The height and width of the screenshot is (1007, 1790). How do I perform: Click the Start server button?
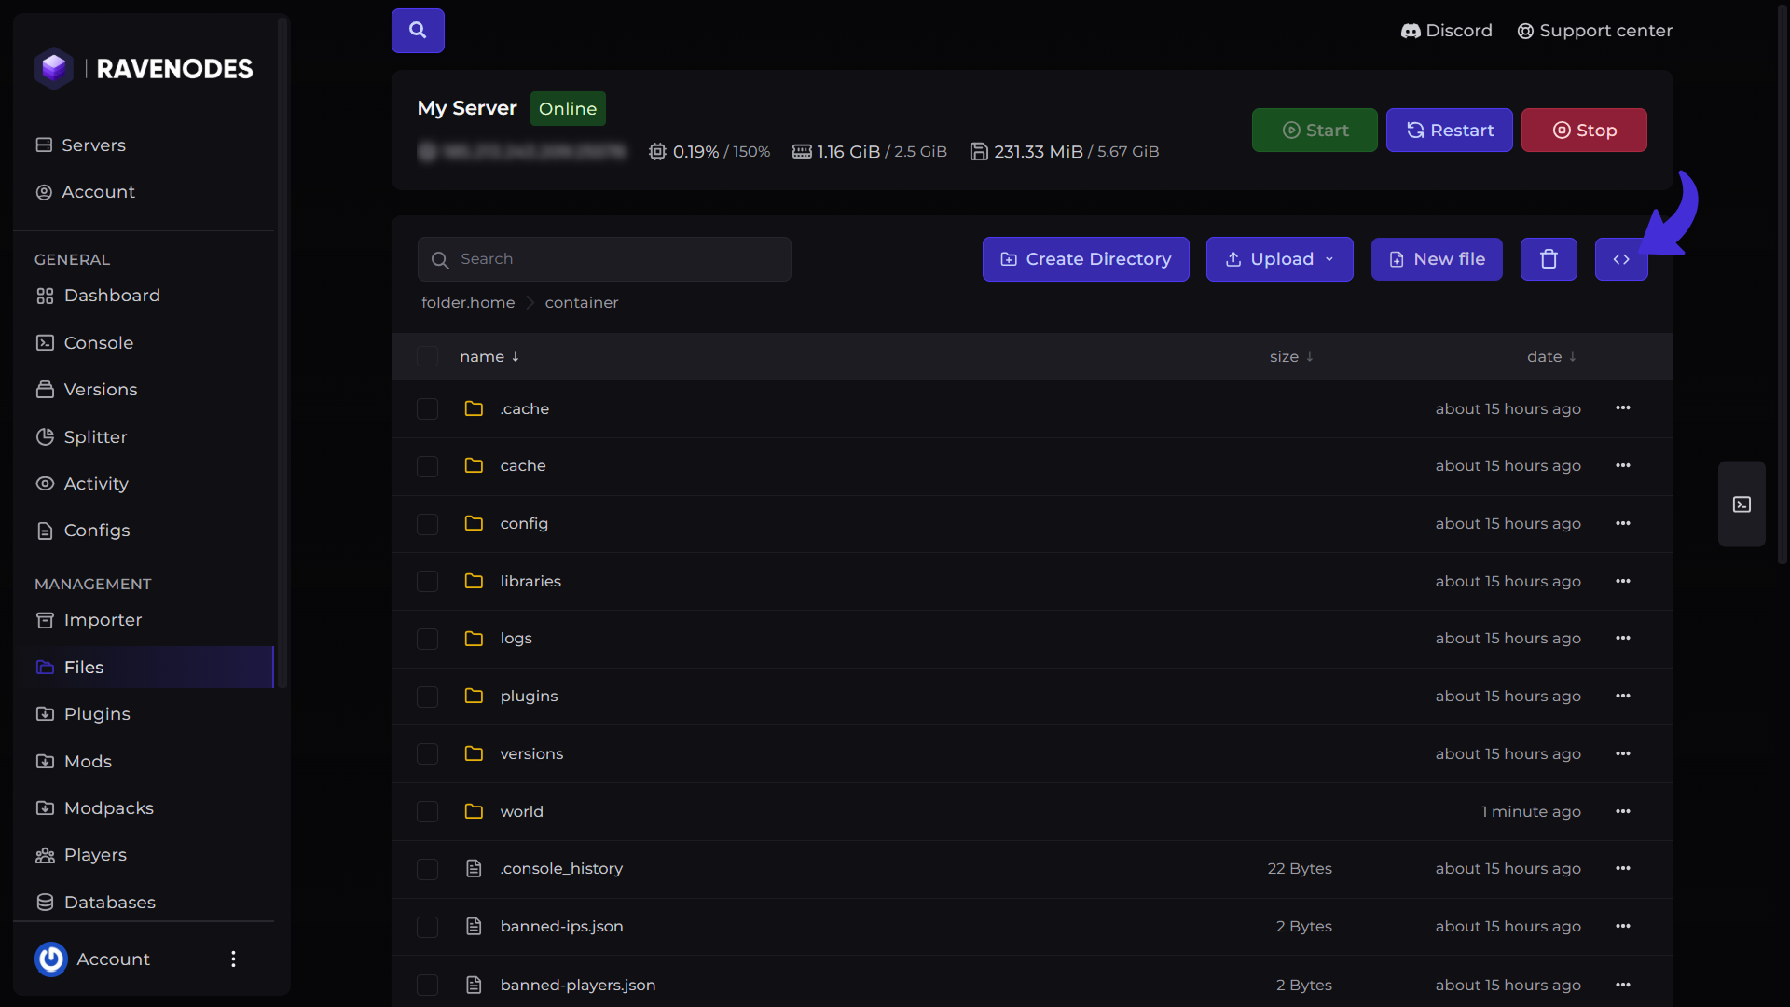click(x=1315, y=131)
